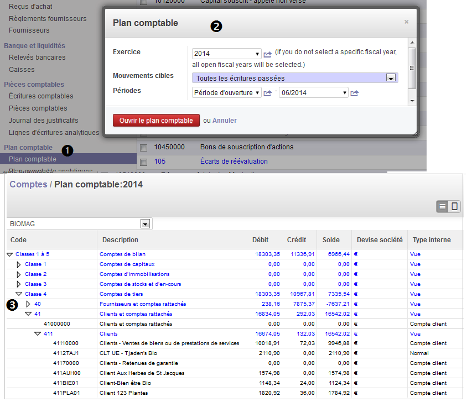Click the Banque et liquidités section header
467x402 pixels.
click(34, 46)
